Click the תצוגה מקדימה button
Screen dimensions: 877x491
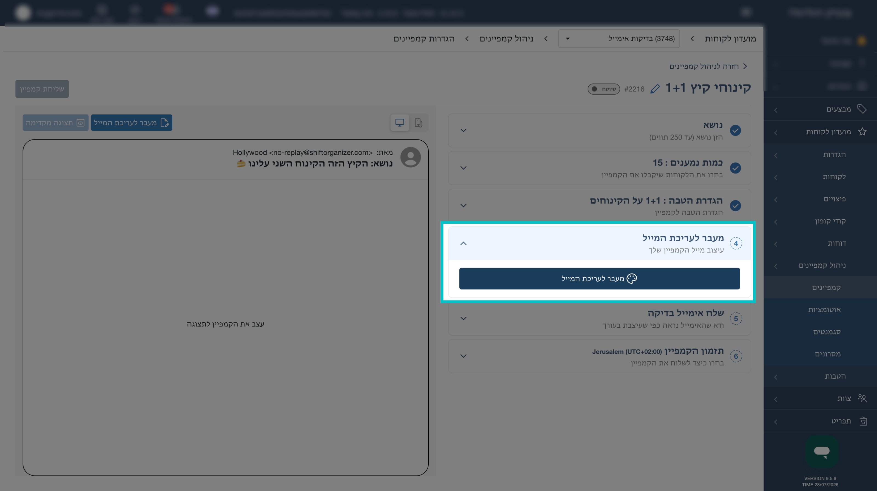[x=55, y=123]
